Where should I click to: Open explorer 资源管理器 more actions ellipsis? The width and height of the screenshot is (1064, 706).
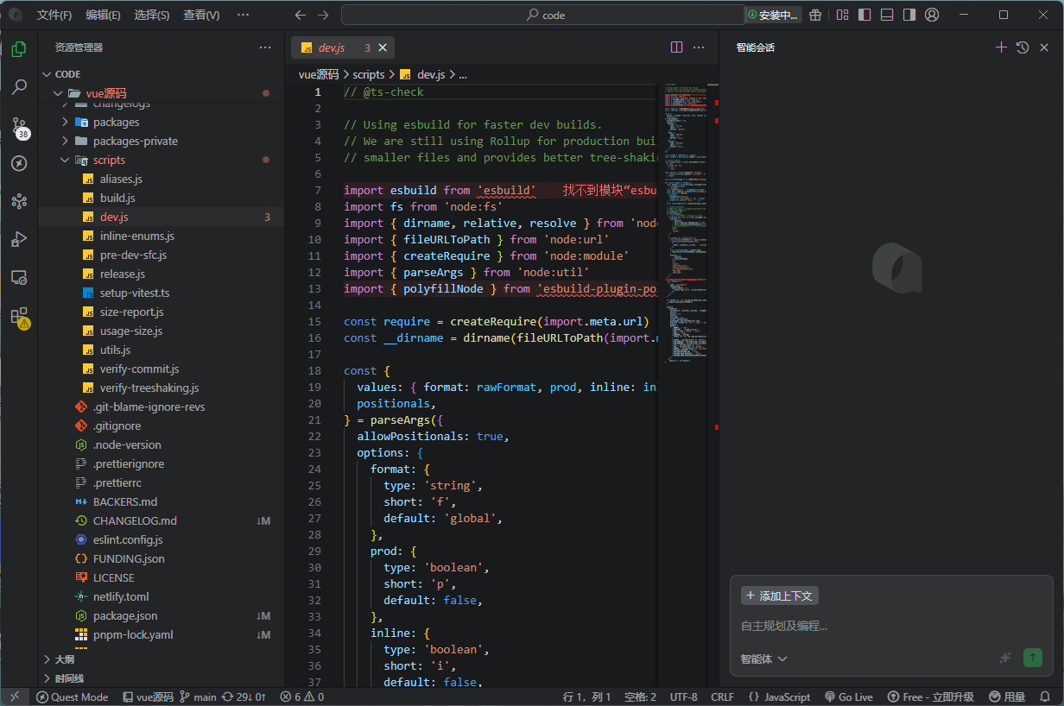(265, 47)
